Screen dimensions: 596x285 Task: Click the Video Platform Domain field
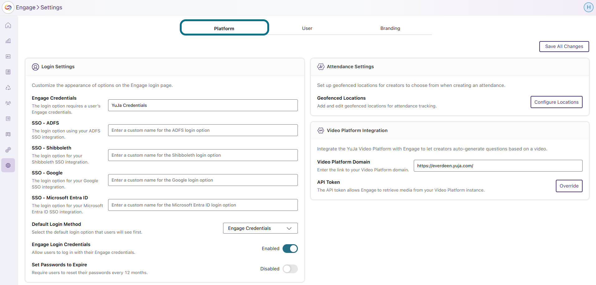pos(498,166)
